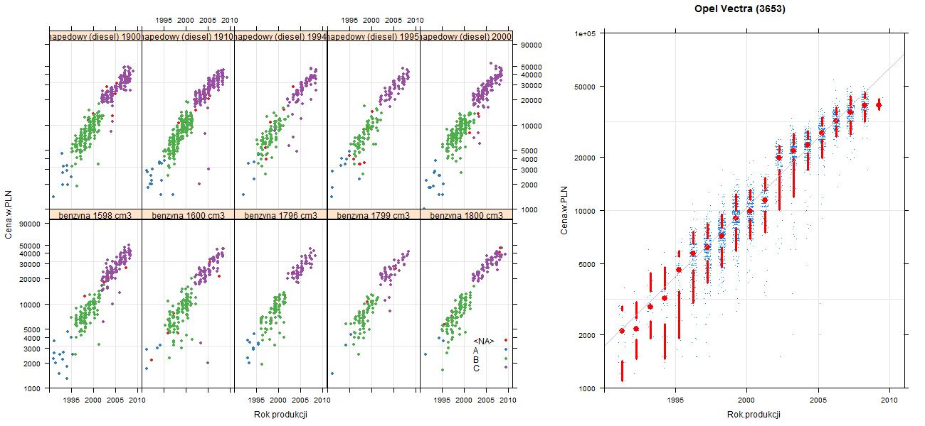Select the "(diesel) 1900" panel strip
This screenshot has width=925, height=426.
(x=95, y=36)
